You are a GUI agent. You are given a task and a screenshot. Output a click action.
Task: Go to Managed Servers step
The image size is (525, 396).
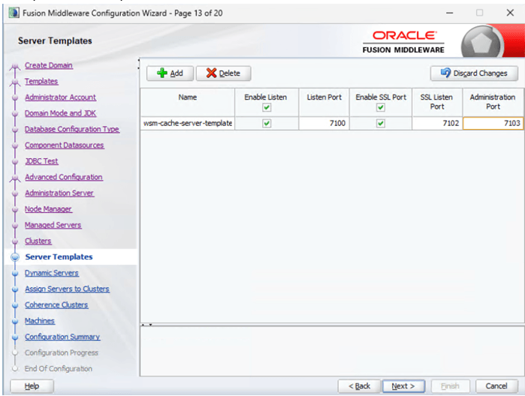[53, 225]
